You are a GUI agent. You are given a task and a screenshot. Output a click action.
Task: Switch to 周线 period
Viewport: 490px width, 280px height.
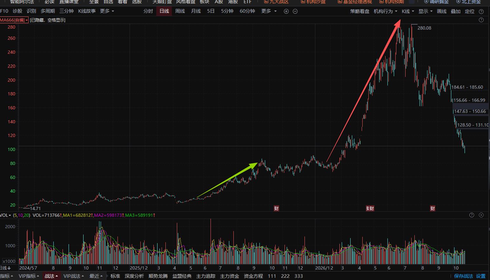click(x=180, y=11)
